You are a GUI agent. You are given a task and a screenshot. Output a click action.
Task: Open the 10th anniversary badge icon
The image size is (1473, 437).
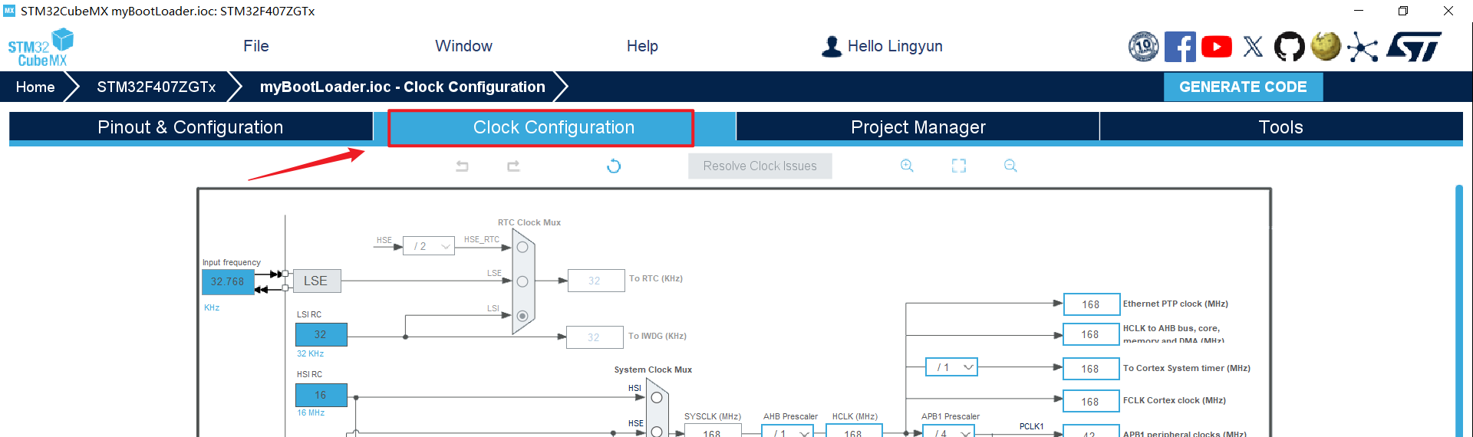1143,47
